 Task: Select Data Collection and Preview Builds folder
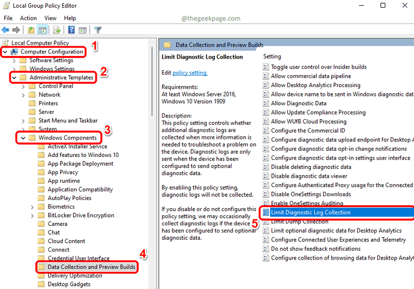92,267
